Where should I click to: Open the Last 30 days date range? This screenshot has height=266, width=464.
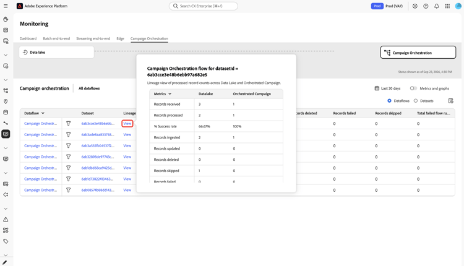(387, 88)
